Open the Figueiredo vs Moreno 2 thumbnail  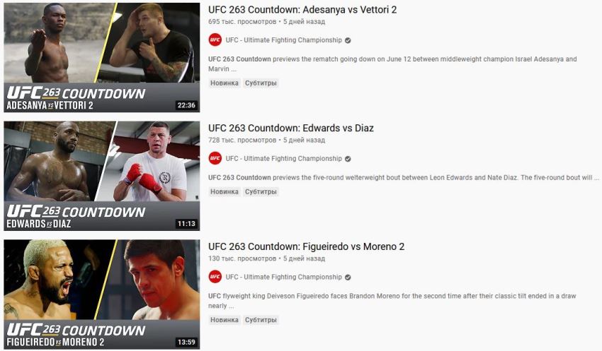(102, 295)
